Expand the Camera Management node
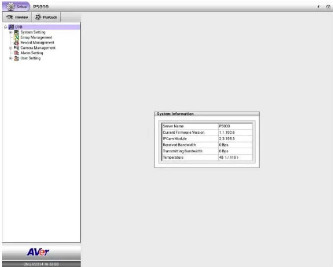 coord(11,48)
